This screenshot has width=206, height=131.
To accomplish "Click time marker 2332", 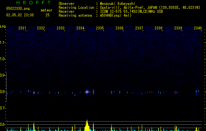I will click(41, 28).
